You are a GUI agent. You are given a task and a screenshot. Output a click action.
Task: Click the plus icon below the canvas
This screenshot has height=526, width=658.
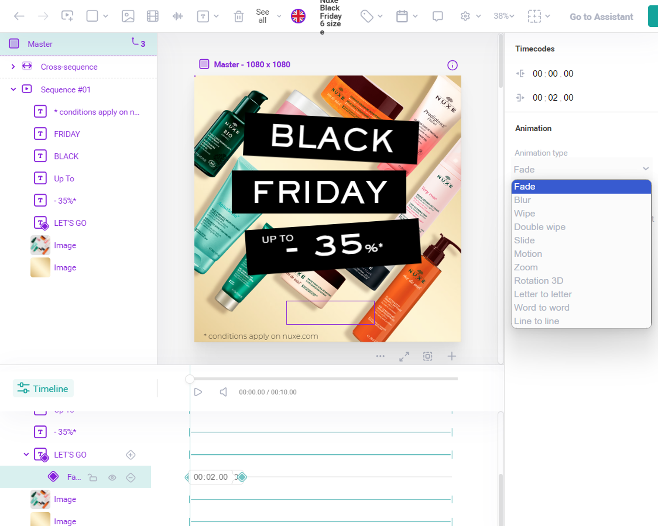[x=452, y=356]
